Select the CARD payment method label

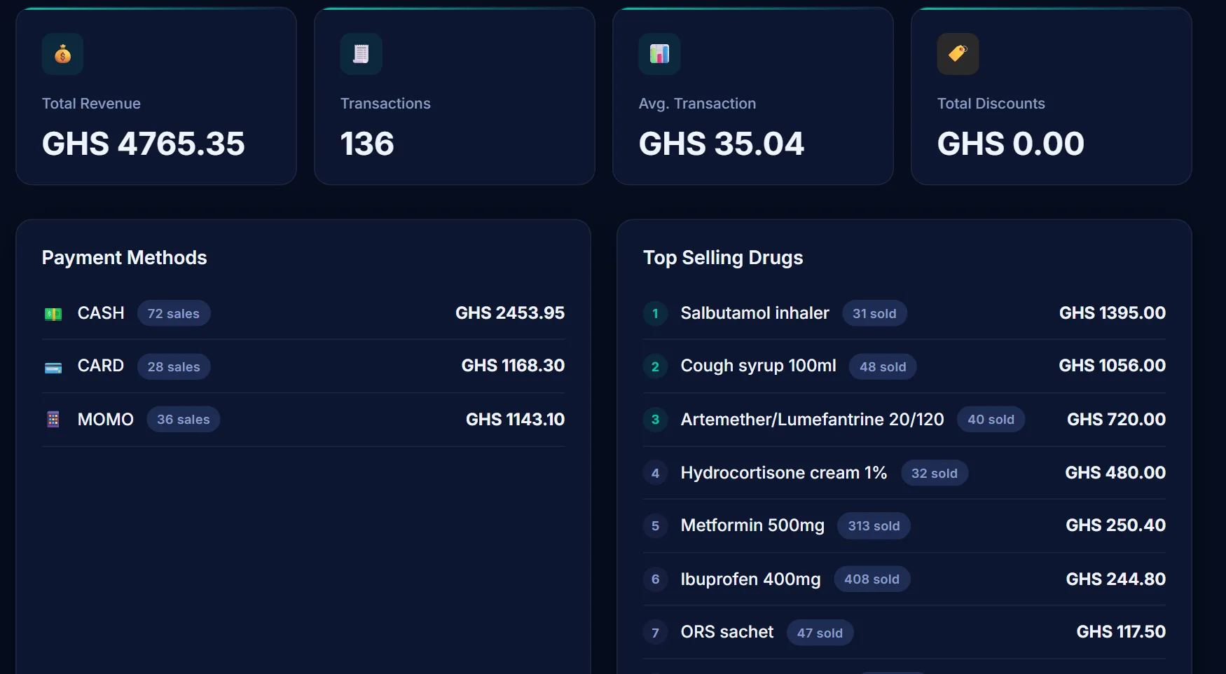pyautogui.click(x=101, y=366)
